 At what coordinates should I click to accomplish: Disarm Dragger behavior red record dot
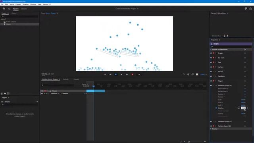coord(214,53)
